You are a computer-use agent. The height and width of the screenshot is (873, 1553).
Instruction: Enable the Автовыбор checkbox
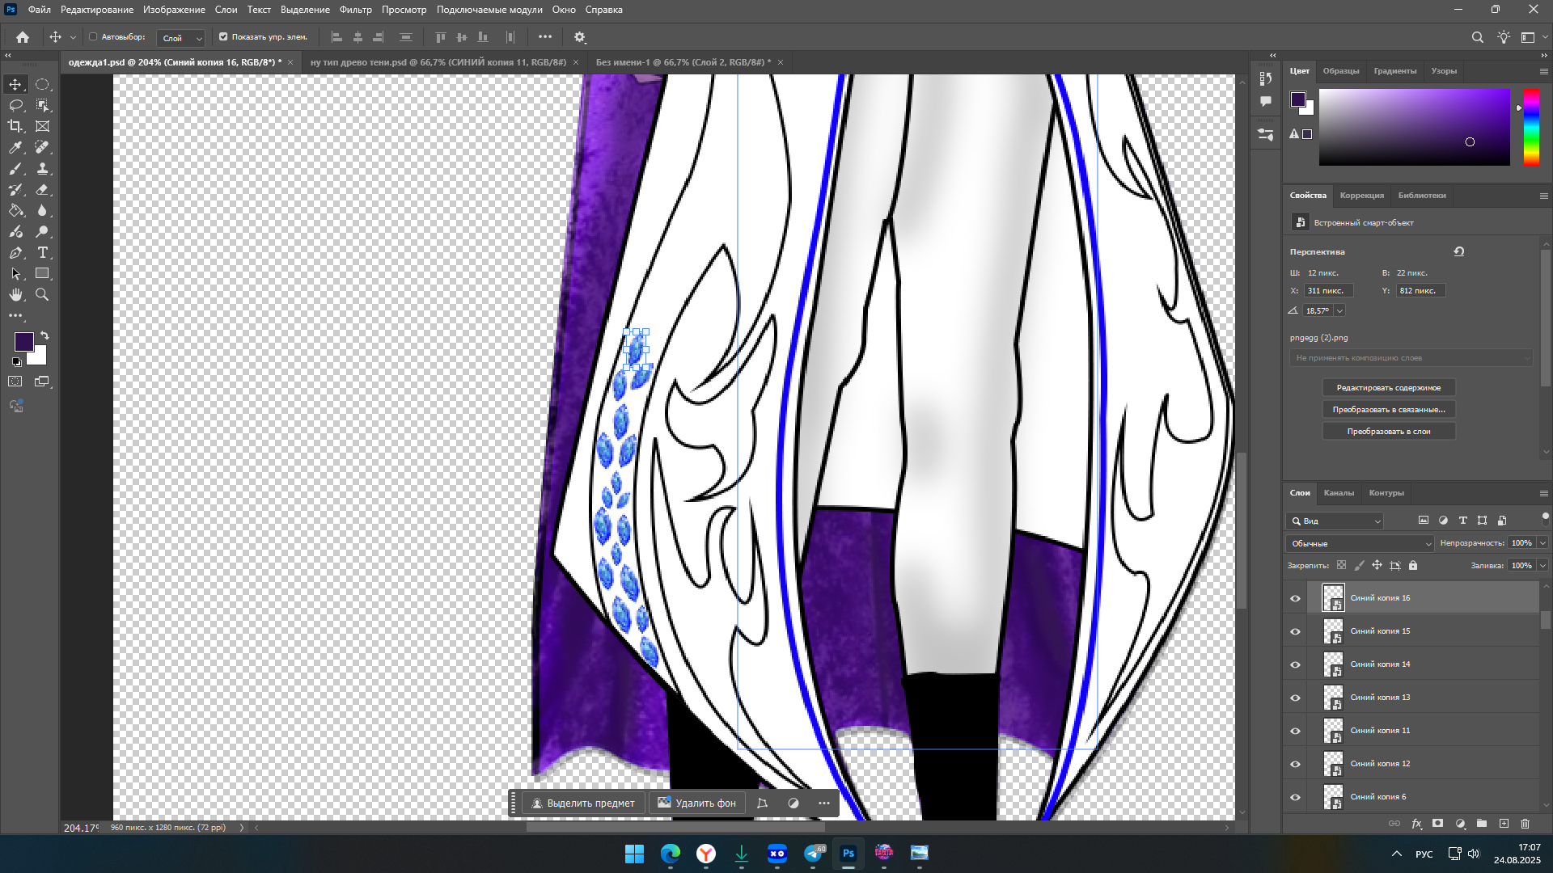point(93,36)
